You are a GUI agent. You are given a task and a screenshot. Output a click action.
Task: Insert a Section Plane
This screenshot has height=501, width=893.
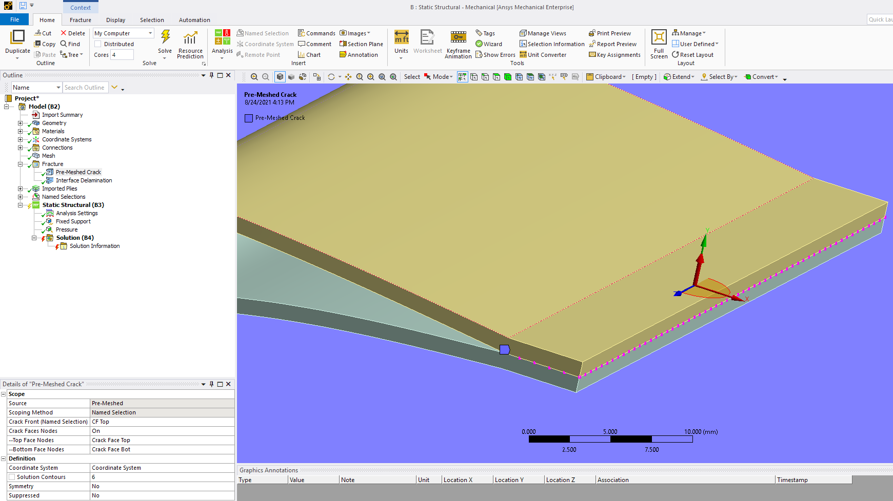point(361,44)
